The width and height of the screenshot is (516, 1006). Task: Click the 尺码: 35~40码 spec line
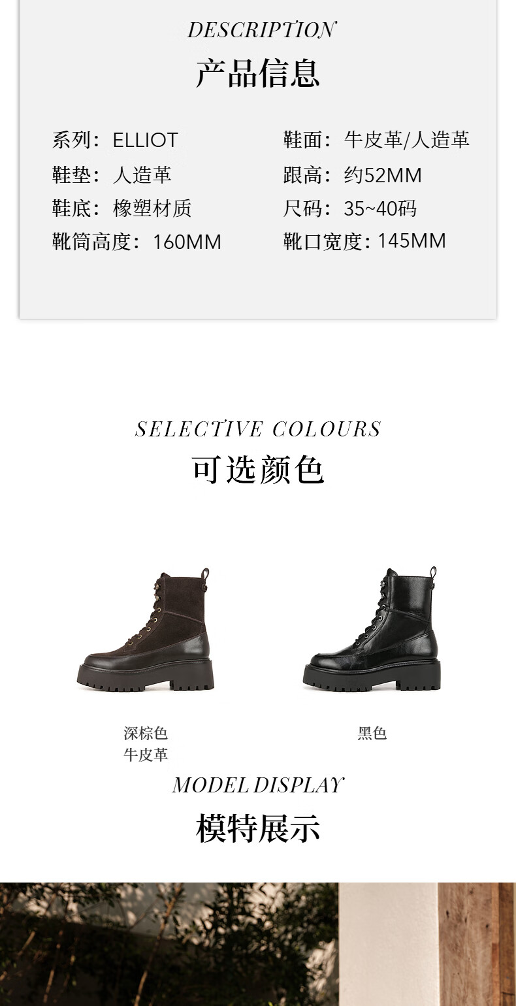[x=349, y=208]
